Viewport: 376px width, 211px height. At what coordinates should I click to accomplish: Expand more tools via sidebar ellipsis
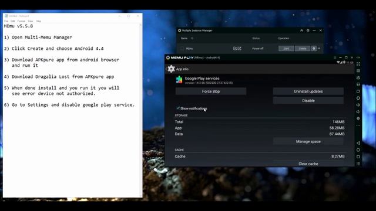point(358,125)
